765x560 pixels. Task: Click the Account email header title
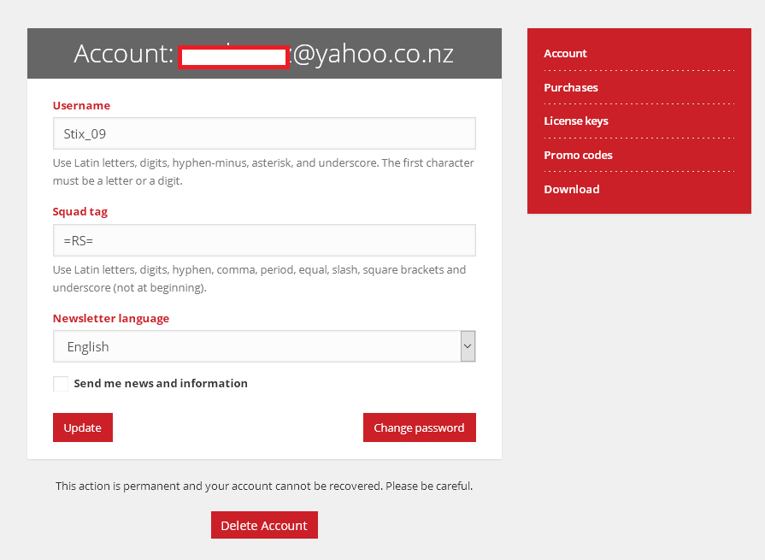click(x=264, y=54)
